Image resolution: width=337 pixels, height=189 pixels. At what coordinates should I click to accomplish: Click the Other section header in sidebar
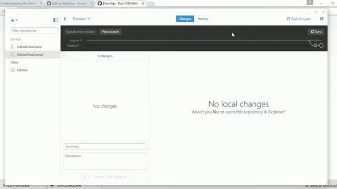click(x=14, y=62)
